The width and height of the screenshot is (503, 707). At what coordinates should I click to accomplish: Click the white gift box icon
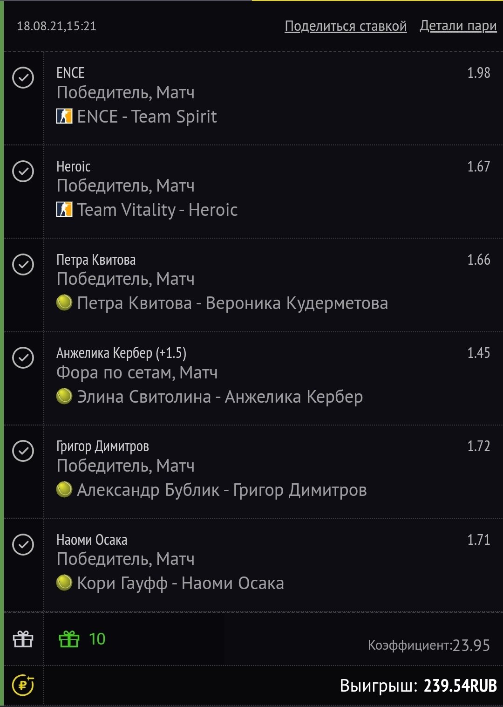[23, 639]
